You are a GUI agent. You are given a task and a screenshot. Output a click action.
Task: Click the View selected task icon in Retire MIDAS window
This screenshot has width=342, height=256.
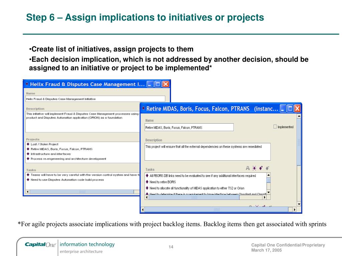pyautogui.click(x=247, y=168)
